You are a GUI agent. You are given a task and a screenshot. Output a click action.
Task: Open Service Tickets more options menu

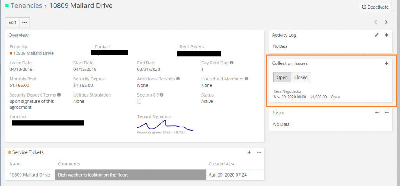259,152
